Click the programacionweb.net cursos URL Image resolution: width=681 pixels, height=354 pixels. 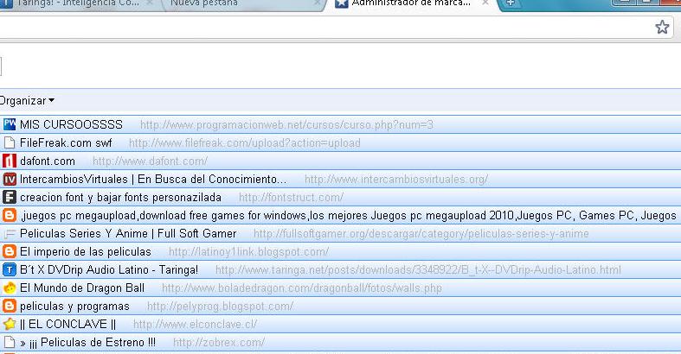(286, 125)
